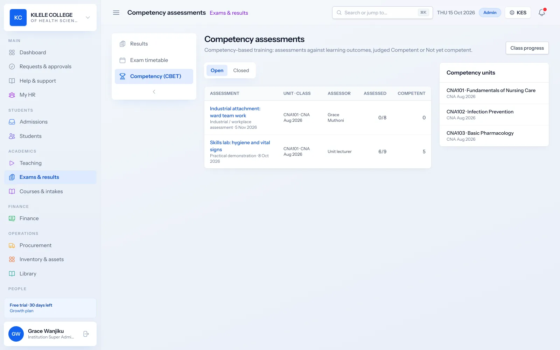This screenshot has height=350, width=560.
Task: Click the ⌘K shortcut badge
Action: tap(423, 13)
